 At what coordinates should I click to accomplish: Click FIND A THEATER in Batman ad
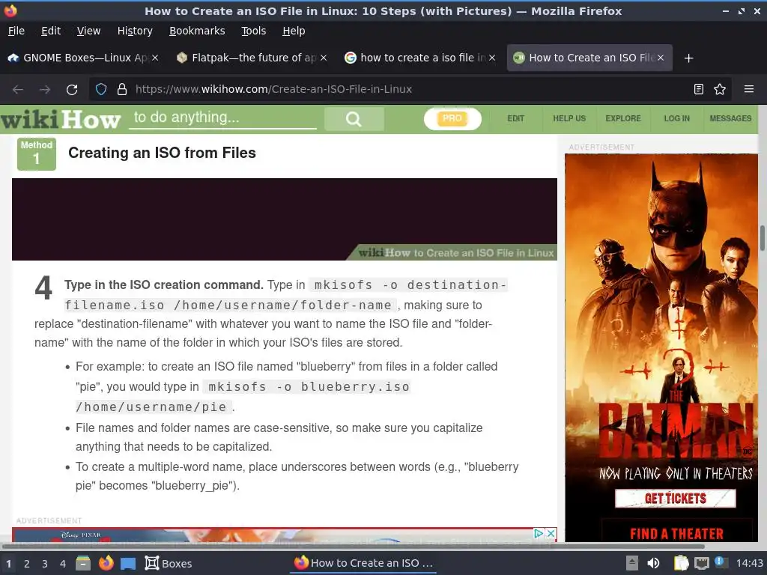pos(676,533)
